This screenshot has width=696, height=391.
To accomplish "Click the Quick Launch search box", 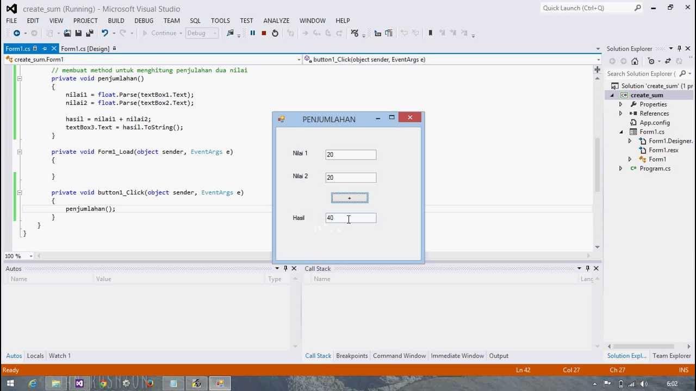I will (592, 8).
